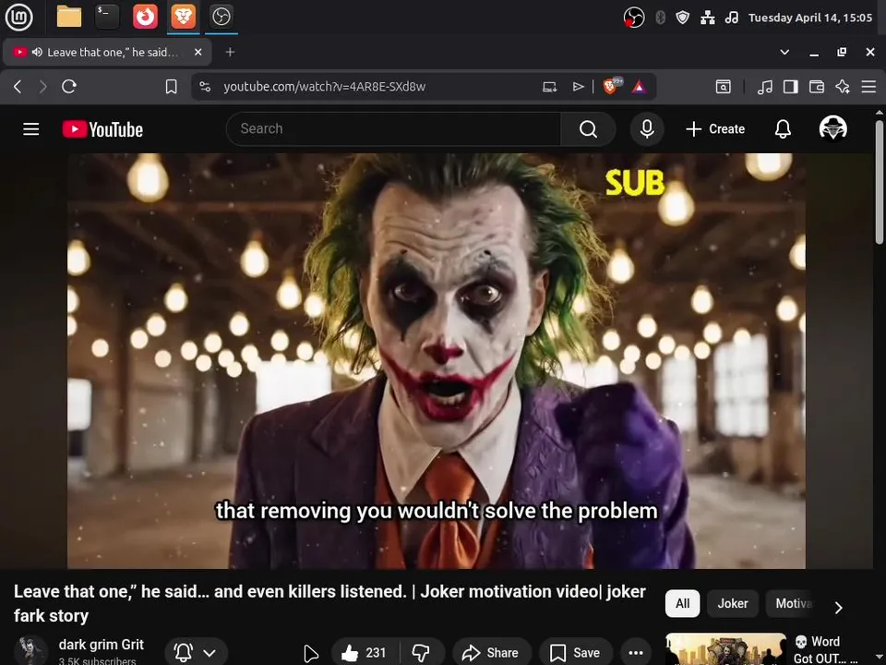Click the video player to pause
This screenshot has width=886, height=665.
tap(437, 361)
